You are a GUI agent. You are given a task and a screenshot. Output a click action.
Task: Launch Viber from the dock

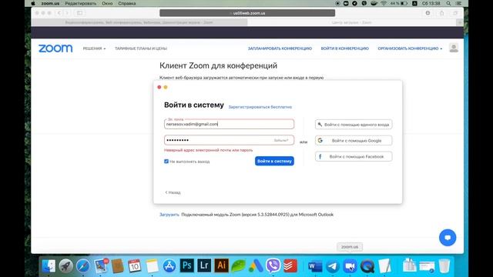click(x=273, y=266)
